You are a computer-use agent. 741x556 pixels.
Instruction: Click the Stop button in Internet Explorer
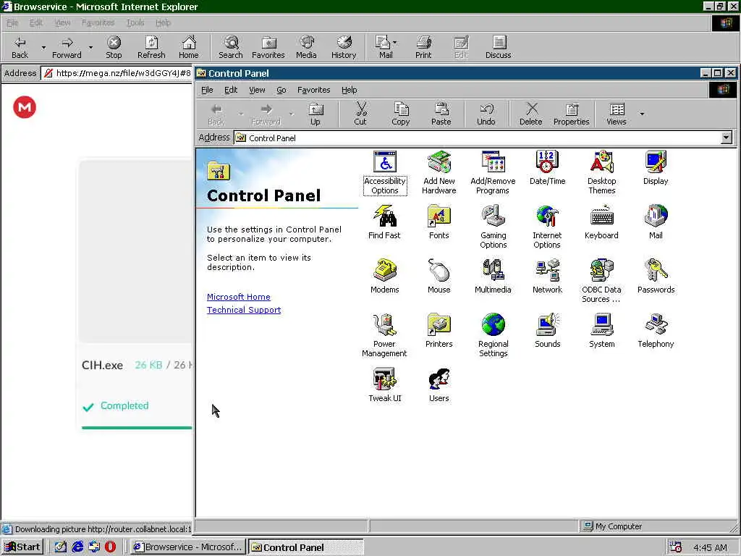point(114,47)
